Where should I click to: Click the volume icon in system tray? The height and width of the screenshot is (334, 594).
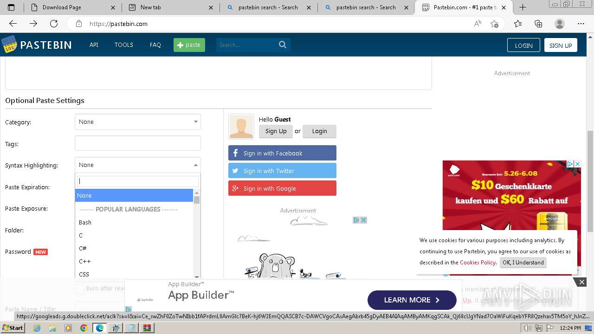point(527,328)
